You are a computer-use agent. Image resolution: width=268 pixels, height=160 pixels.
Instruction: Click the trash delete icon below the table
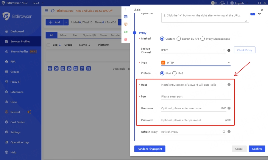click(89, 68)
